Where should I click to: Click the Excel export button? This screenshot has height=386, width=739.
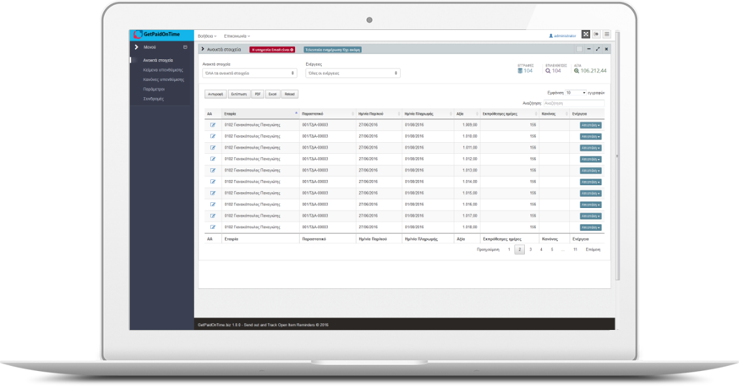click(x=272, y=94)
